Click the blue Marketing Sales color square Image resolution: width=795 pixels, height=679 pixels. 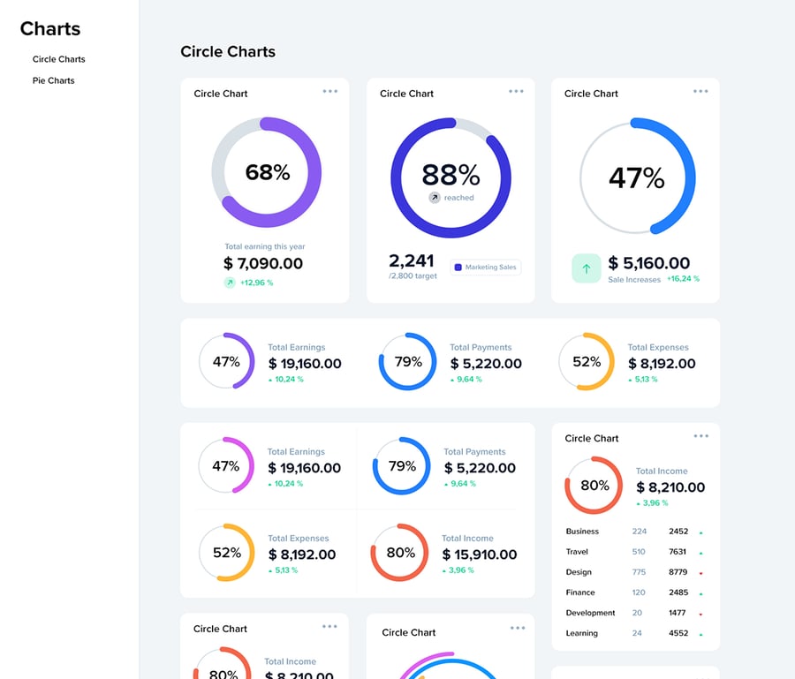[458, 267]
